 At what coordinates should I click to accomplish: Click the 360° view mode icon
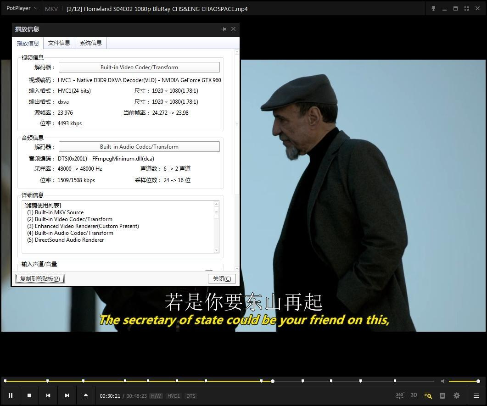399,395
